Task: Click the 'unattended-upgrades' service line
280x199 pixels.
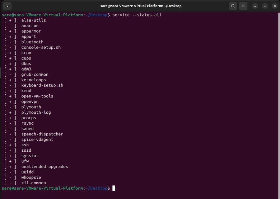Action: 36,167
